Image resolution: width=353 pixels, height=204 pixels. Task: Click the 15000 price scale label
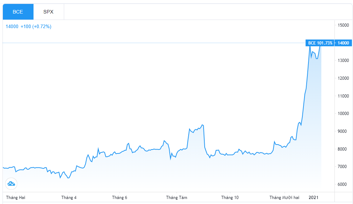click(343, 25)
